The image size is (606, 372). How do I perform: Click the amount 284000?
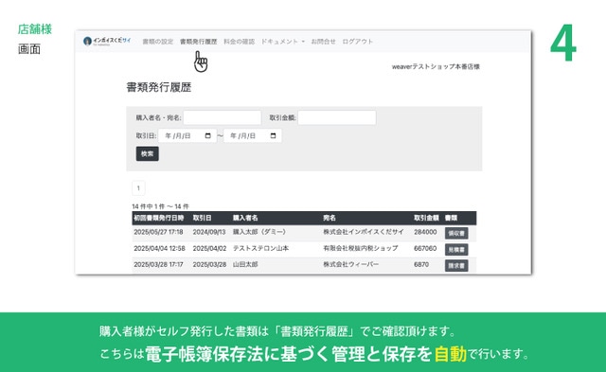[x=425, y=232]
